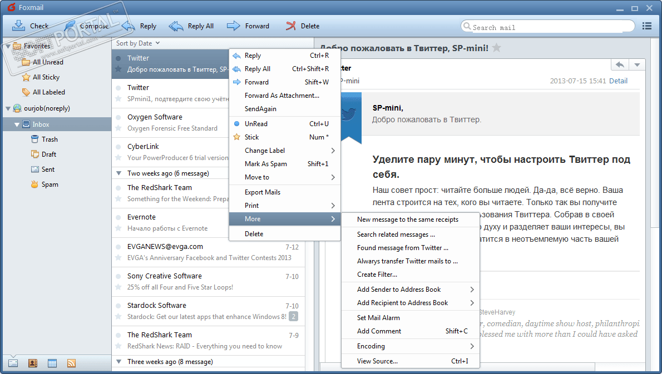Click the Reply All toolbar button

tap(191, 26)
